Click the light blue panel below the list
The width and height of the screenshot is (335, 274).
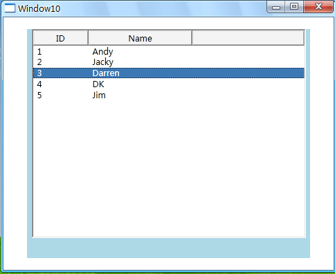tap(168, 248)
